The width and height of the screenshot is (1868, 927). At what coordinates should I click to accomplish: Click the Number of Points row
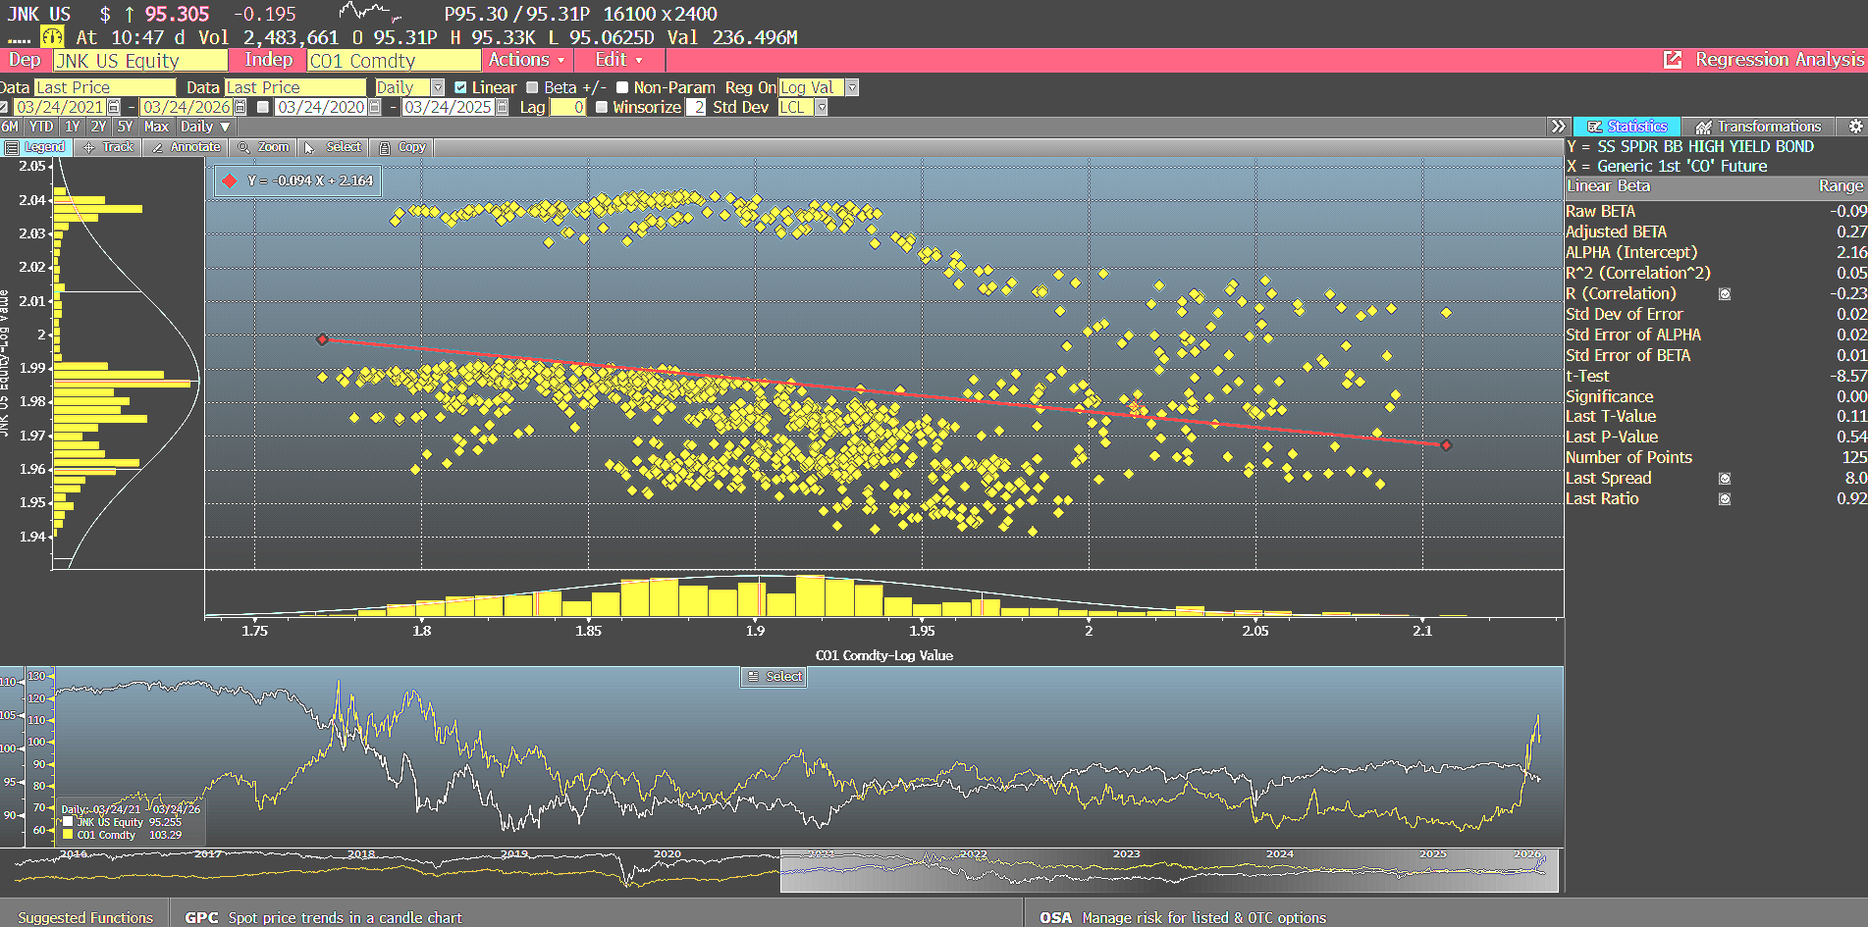1716,458
